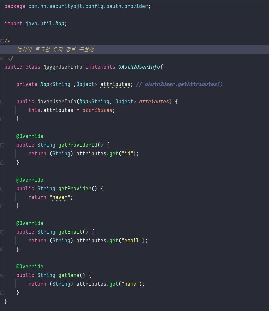
Task: Collapse the getEmail method fold marker
Action: pyautogui.click(x=2, y=232)
